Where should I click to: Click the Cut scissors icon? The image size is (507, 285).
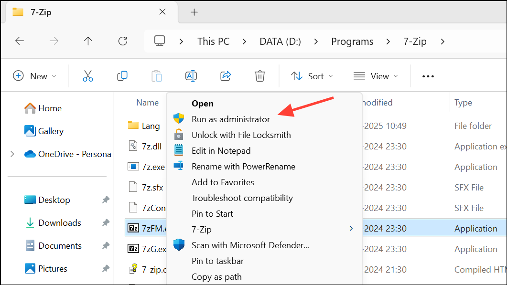pyautogui.click(x=87, y=76)
